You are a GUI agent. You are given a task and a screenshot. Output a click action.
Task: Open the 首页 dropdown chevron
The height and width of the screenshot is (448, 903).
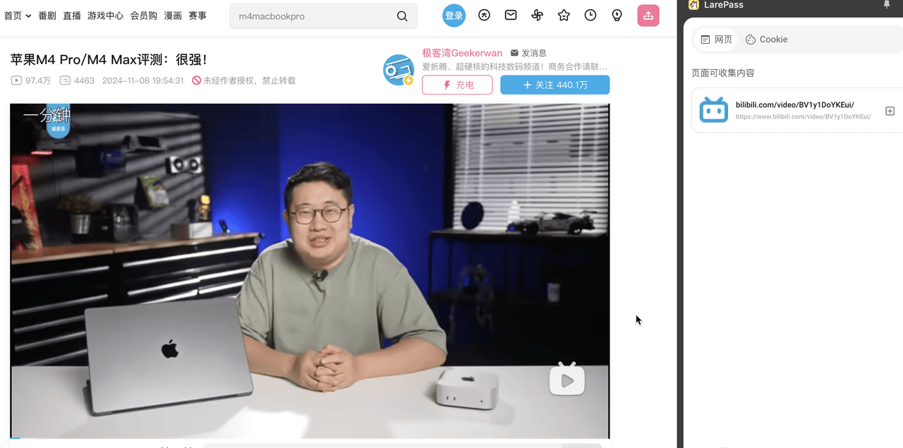coord(29,15)
